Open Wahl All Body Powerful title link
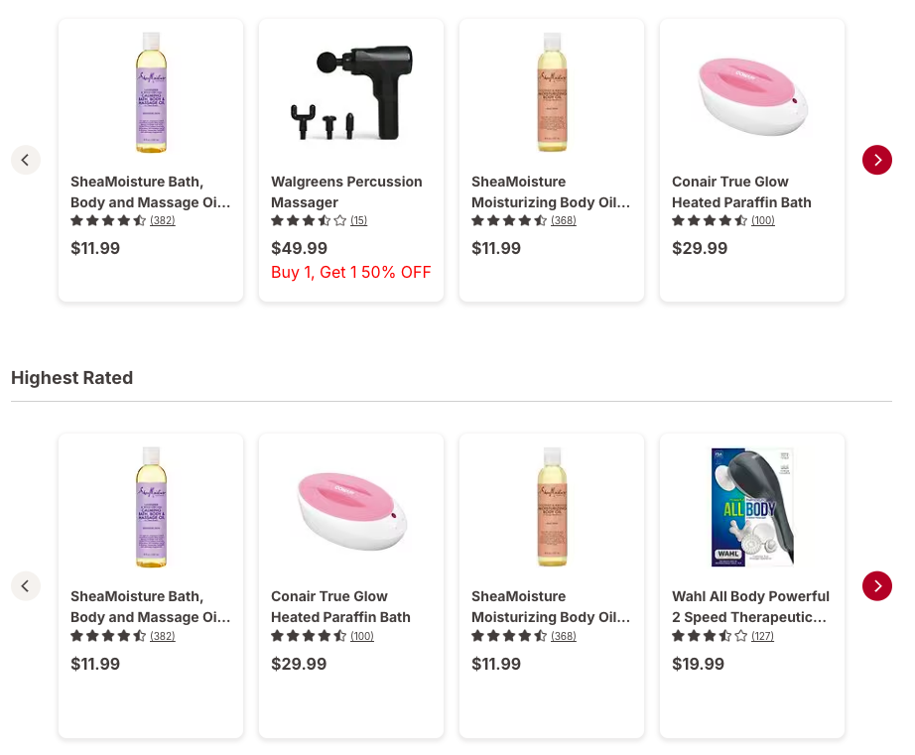The image size is (915, 755). [750, 606]
